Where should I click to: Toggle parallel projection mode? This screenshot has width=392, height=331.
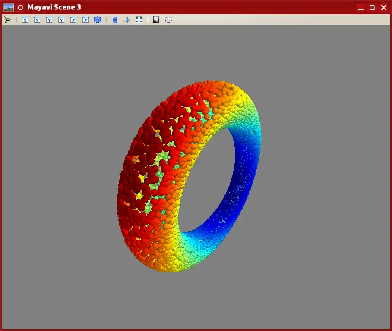point(115,20)
